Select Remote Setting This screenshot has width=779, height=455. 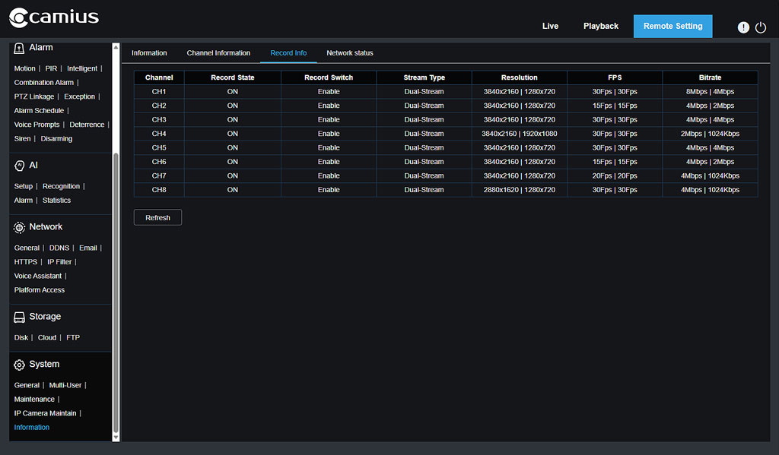click(x=672, y=25)
